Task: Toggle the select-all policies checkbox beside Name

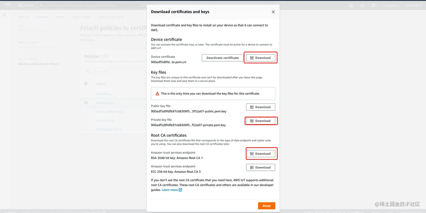Action: [86, 84]
